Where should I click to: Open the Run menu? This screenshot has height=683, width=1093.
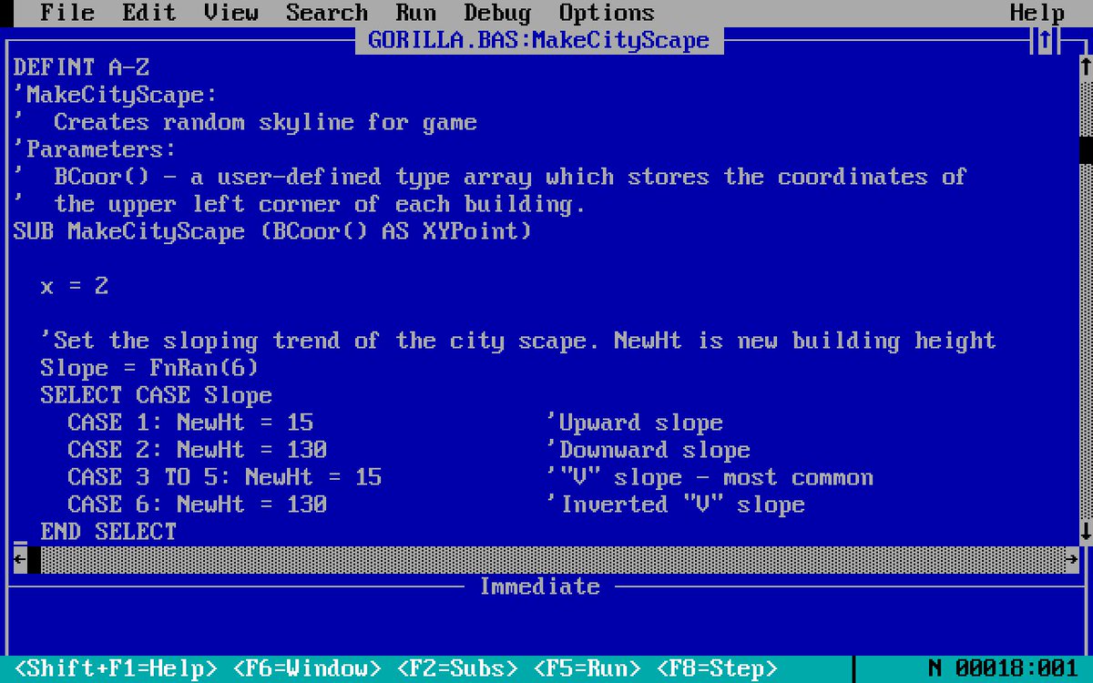click(x=415, y=13)
